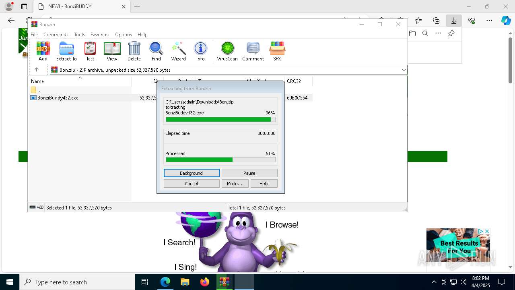Image resolution: width=515 pixels, height=290 pixels.
Task: Click the Background button in extraction dialog
Action: 192,173
